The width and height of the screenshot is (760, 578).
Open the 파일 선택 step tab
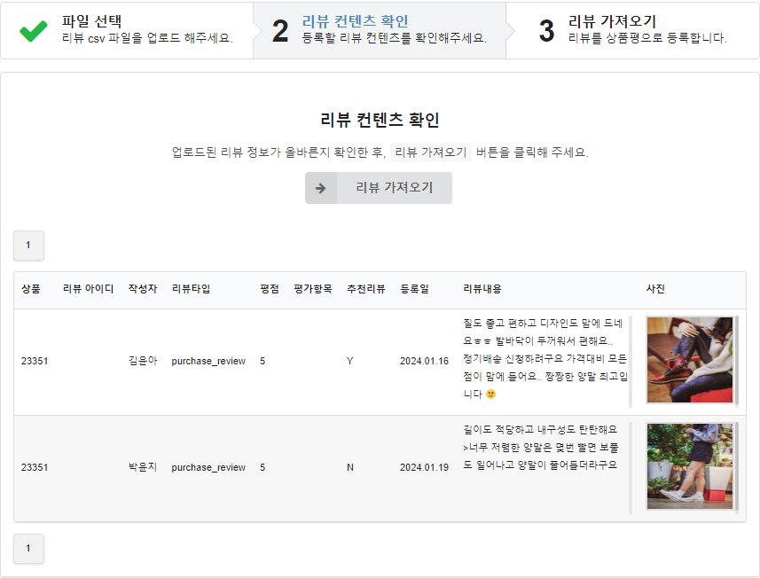coord(127,30)
